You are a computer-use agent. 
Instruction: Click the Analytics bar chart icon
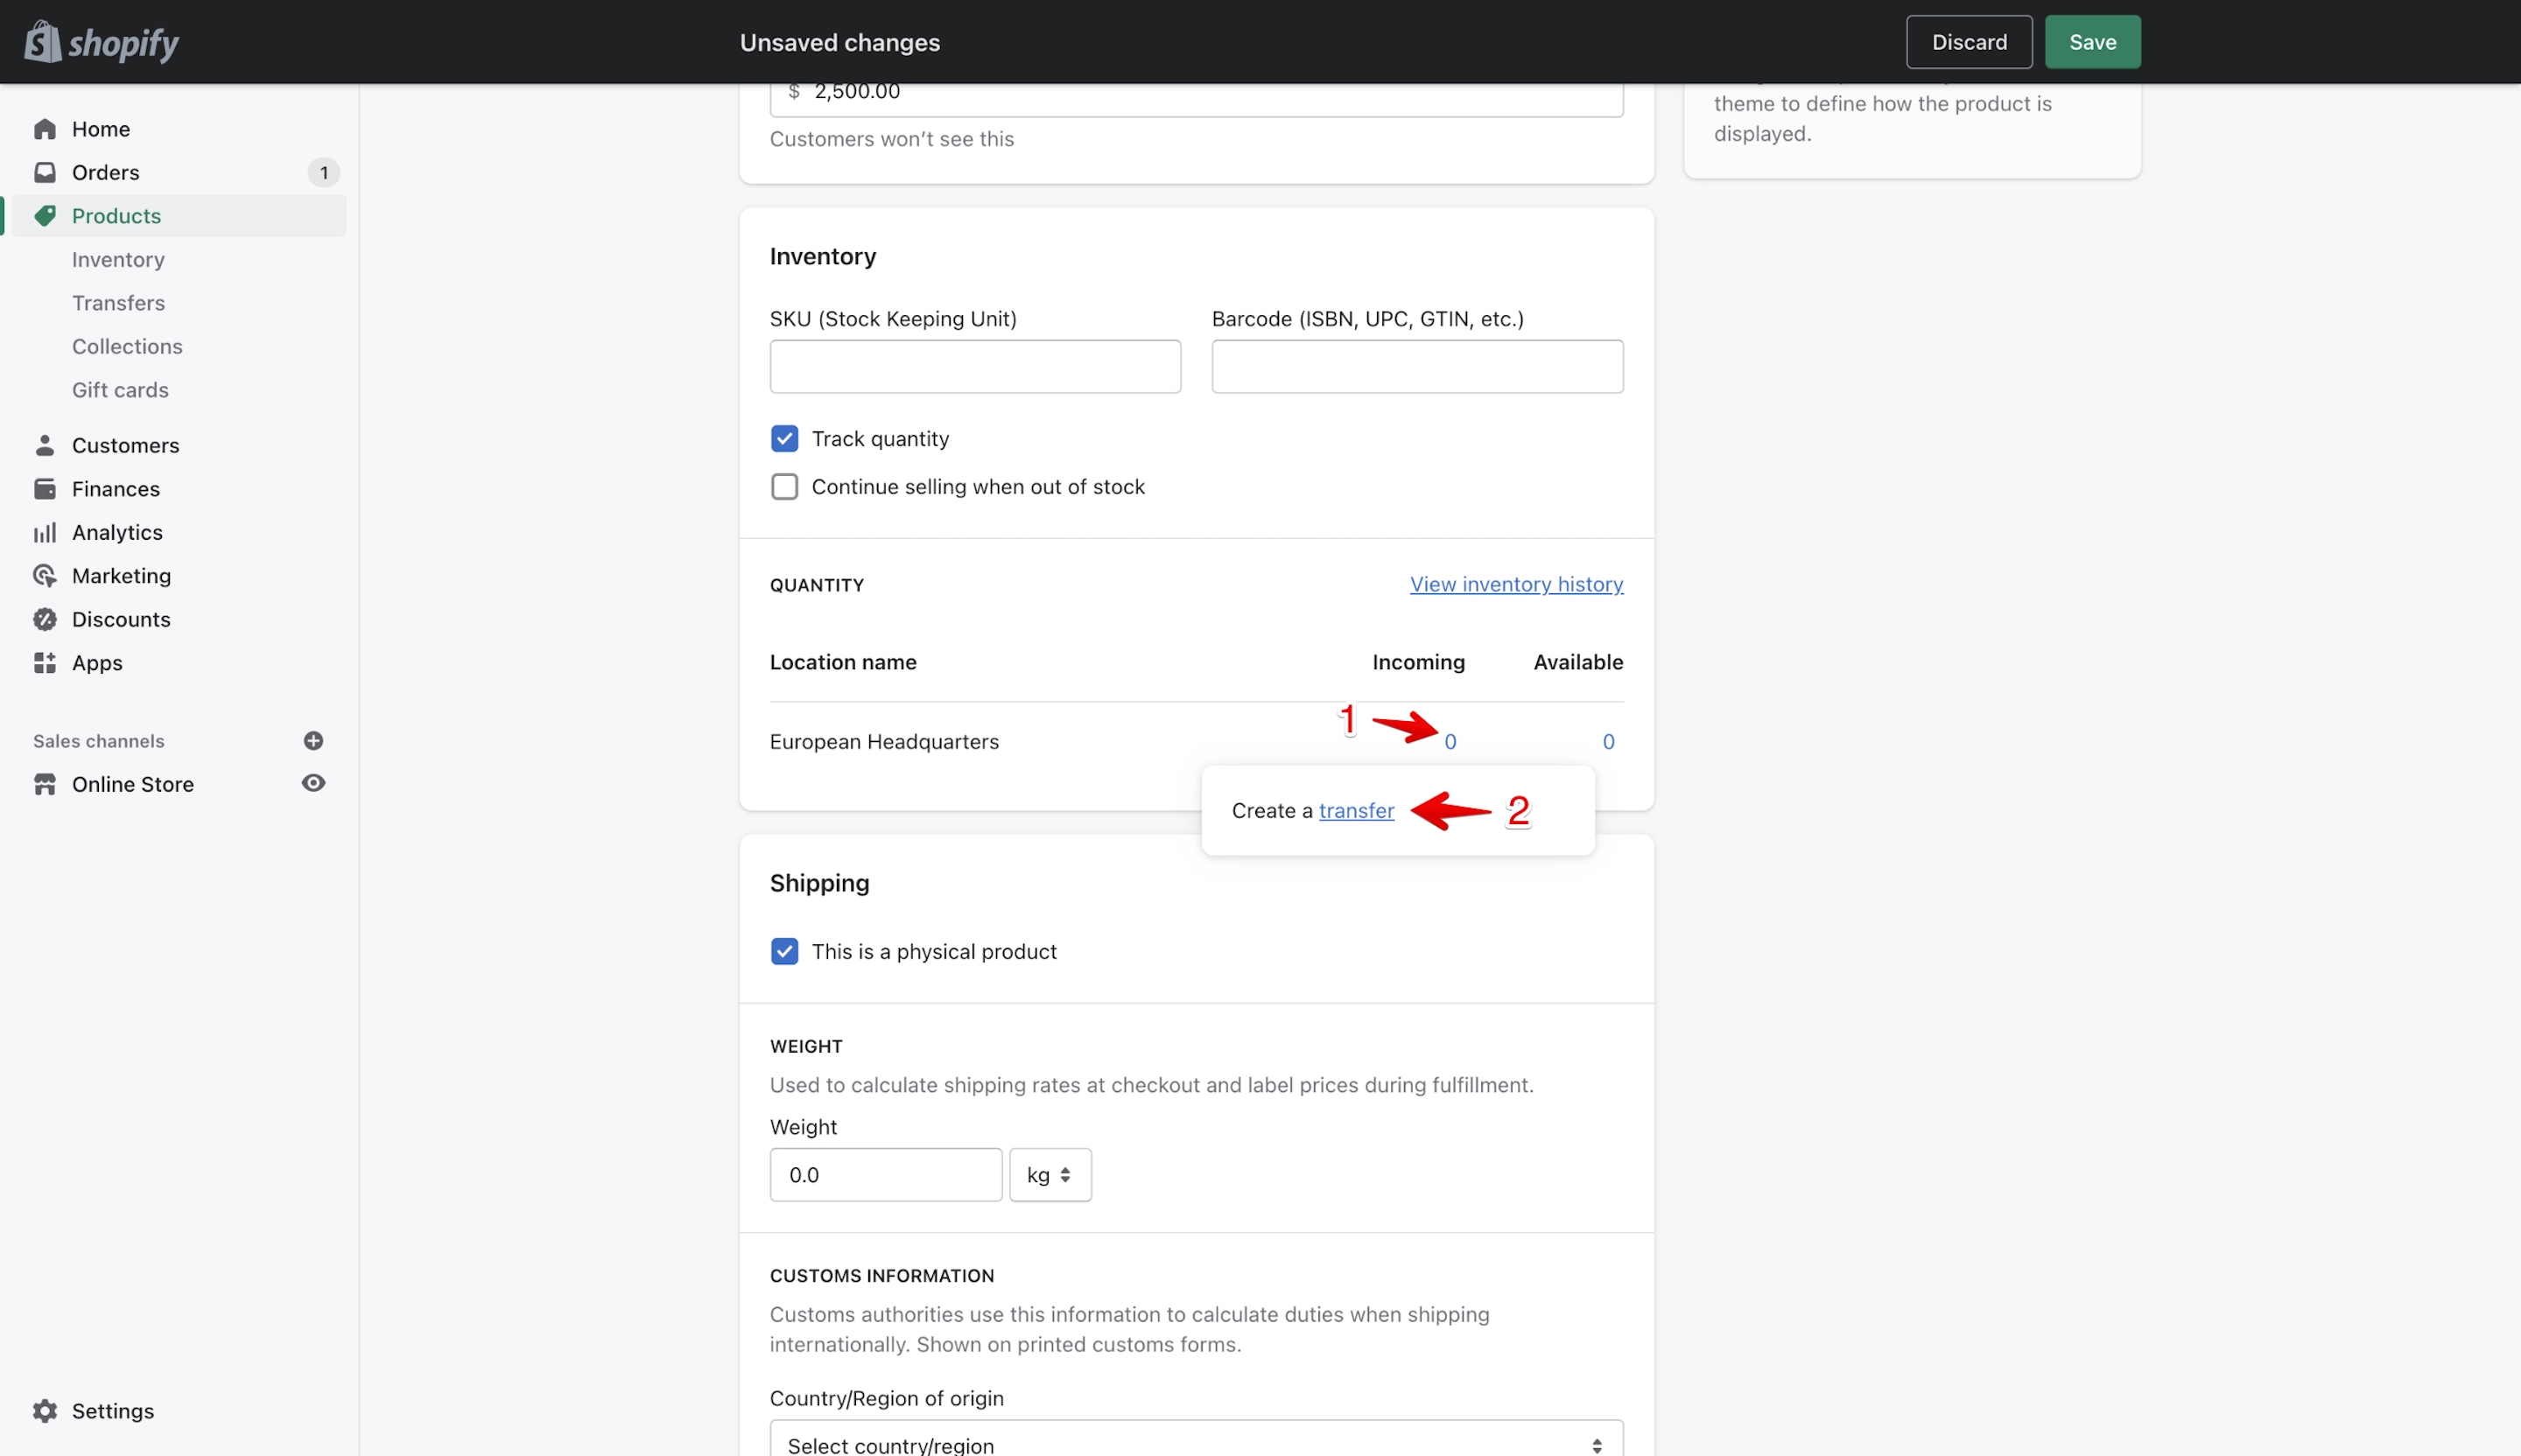coord(44,533)
